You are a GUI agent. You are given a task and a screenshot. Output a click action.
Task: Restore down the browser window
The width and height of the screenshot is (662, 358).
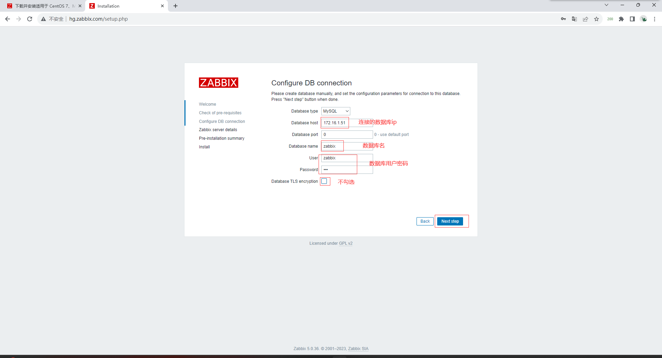point(638,5)
